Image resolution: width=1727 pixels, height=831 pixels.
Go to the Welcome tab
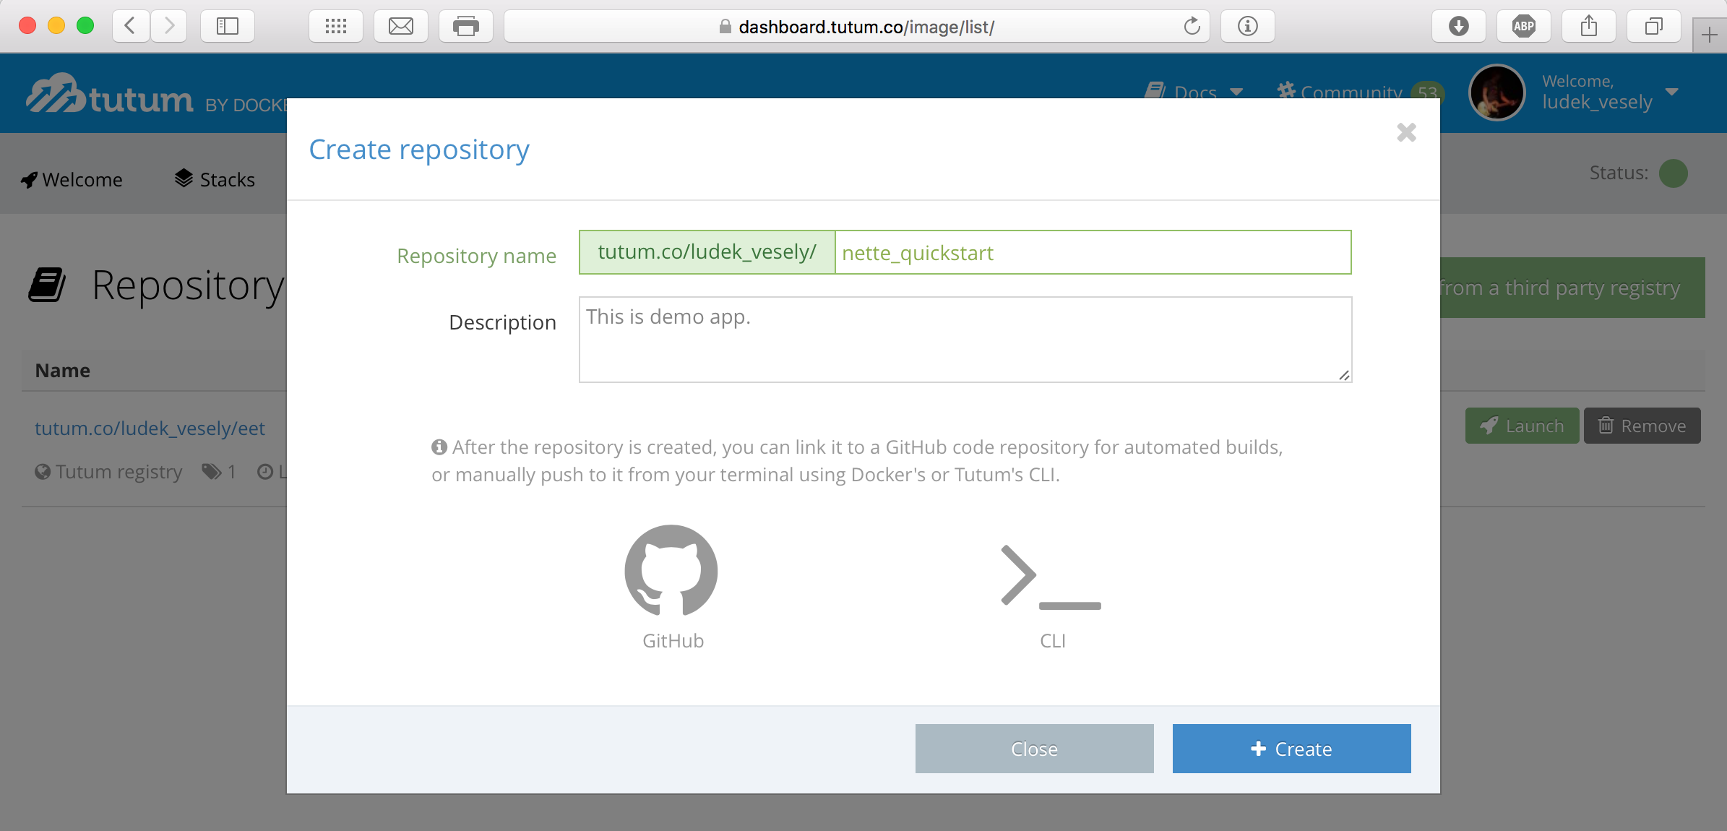click(72, 179)
